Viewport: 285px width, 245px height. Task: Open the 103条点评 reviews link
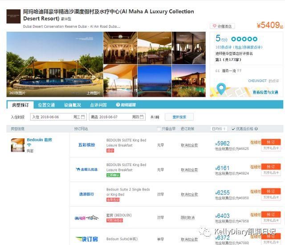[x=239, y=47]
